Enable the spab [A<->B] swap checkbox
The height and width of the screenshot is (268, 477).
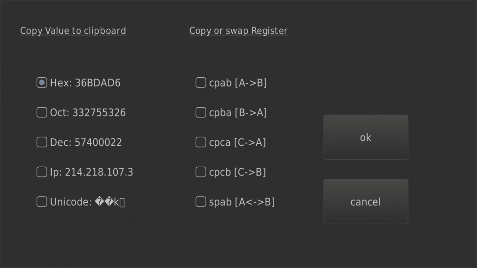click(201, 202)
